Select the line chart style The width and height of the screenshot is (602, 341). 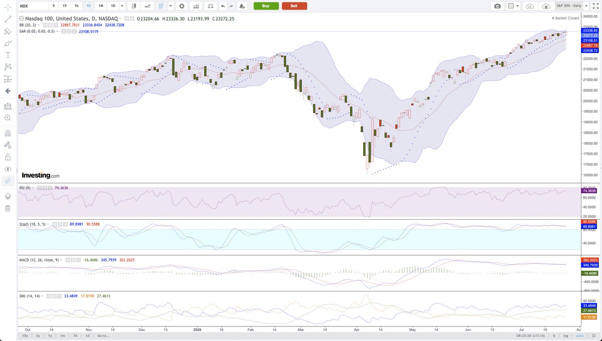pyautogui.click(x=147, y=6)
